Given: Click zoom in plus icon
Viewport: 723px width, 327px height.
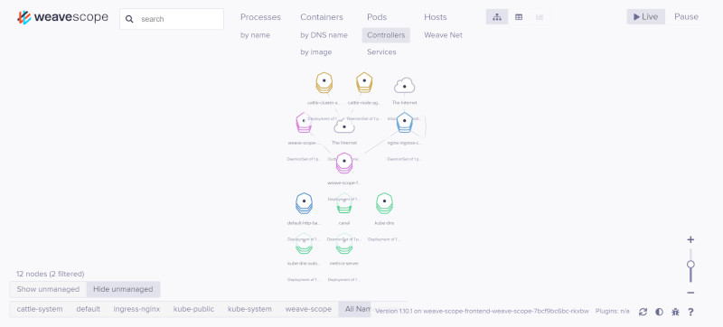Looking at the screenshot, I should click(x=690, y=239).
